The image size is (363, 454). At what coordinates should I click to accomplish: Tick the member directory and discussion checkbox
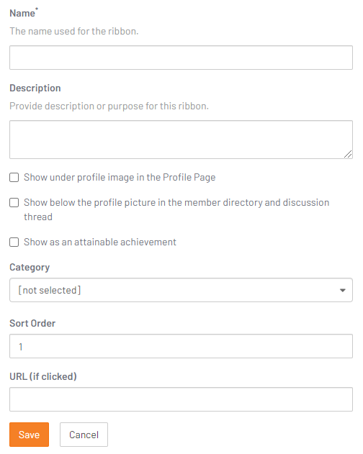pos(14,202)
